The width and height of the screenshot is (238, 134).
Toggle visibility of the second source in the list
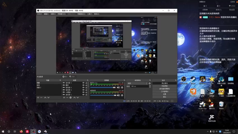click(x=83, y=85)
